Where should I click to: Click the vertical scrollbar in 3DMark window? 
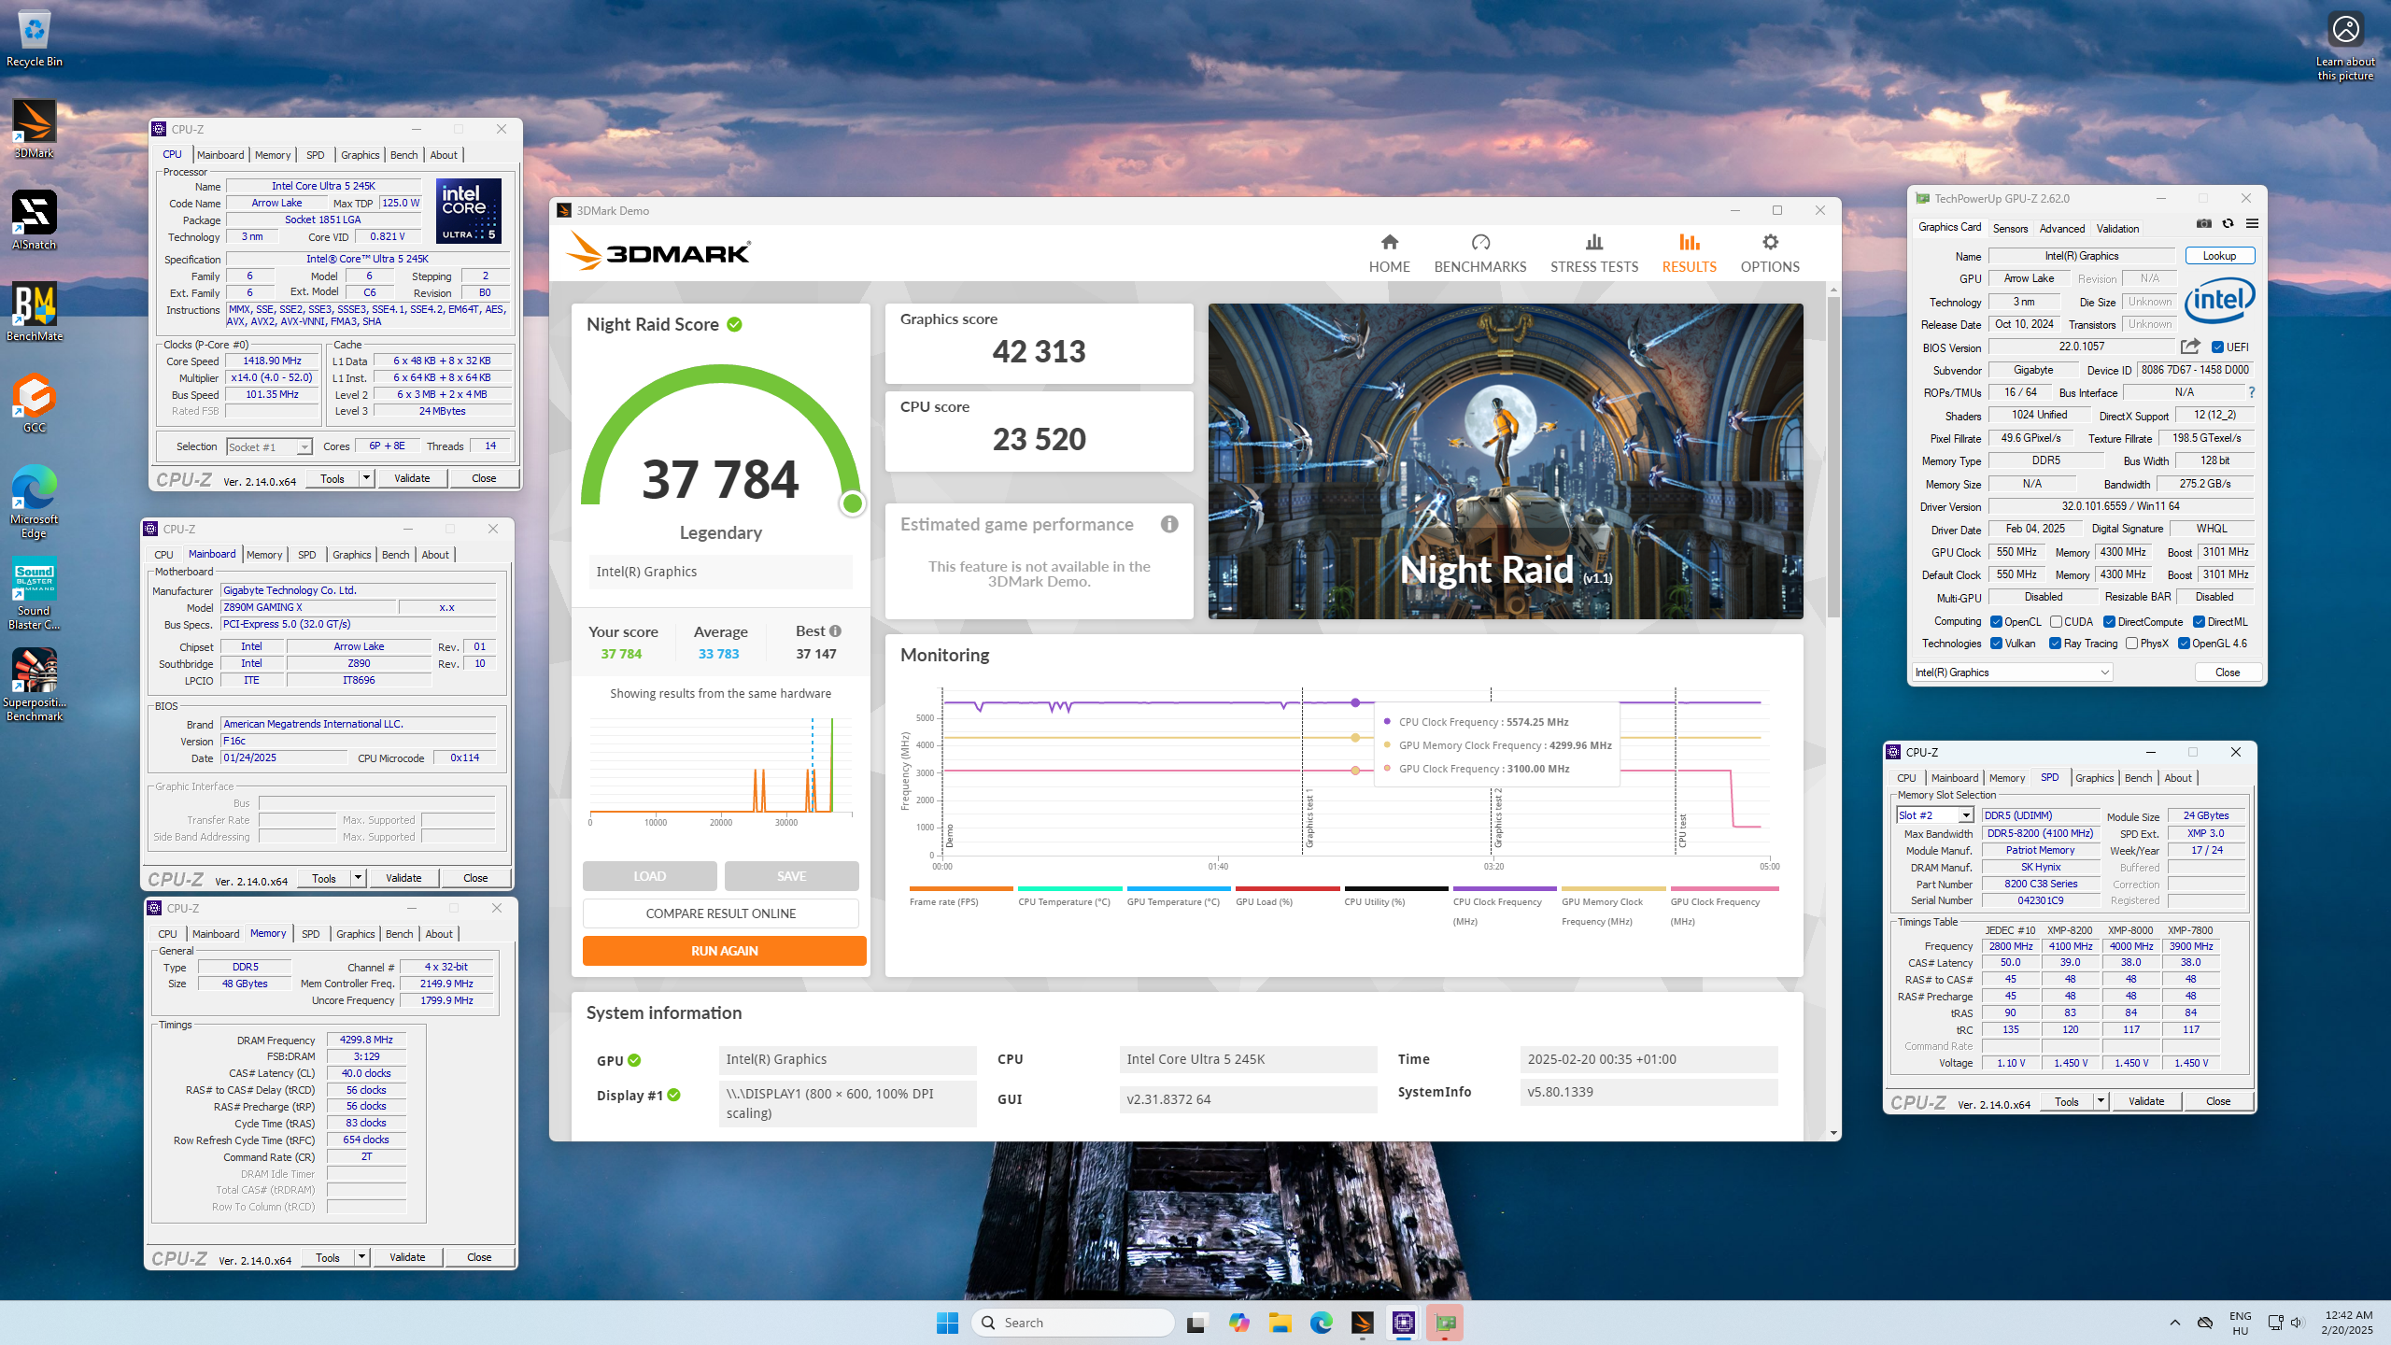click(1833, 458)
